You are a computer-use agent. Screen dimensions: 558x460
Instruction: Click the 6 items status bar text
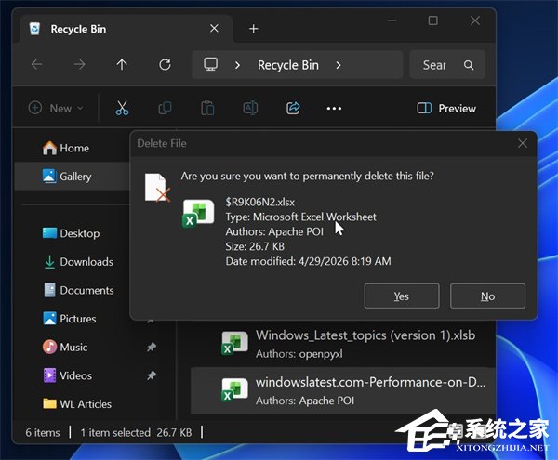pyautogui.click(x=43, y=433)
